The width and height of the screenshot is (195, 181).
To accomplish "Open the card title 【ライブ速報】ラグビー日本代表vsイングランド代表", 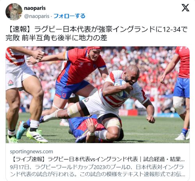I will point(74,159).
